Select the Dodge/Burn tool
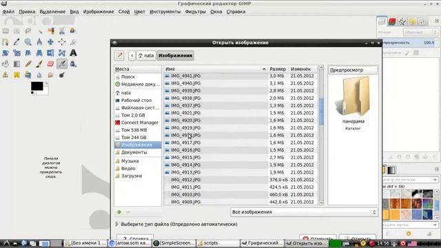This screenshot has height=248, width=441. [62, 75]
